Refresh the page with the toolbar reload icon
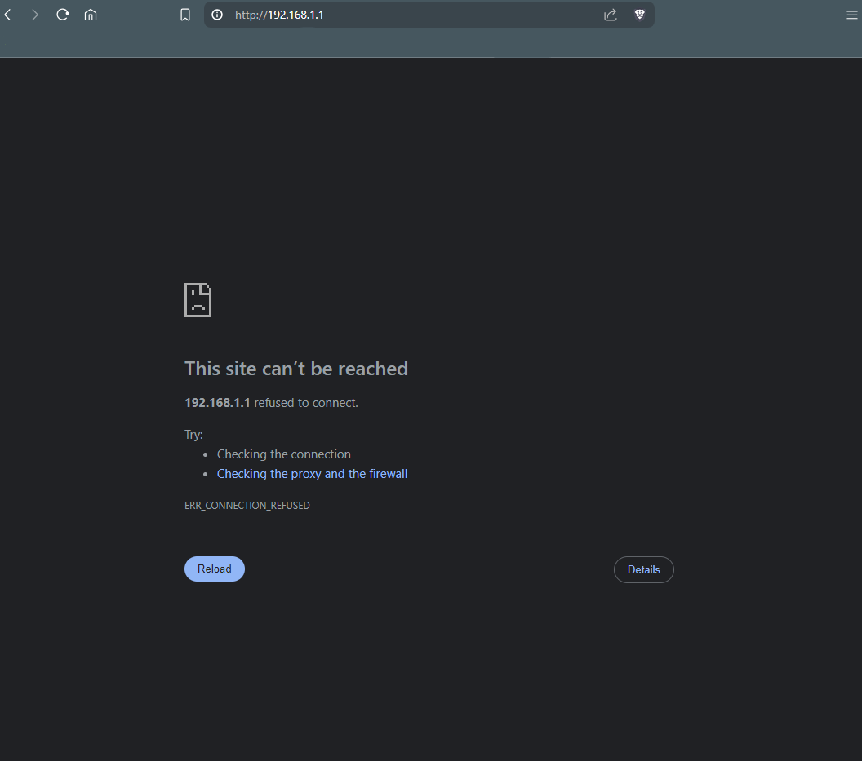 63,14
